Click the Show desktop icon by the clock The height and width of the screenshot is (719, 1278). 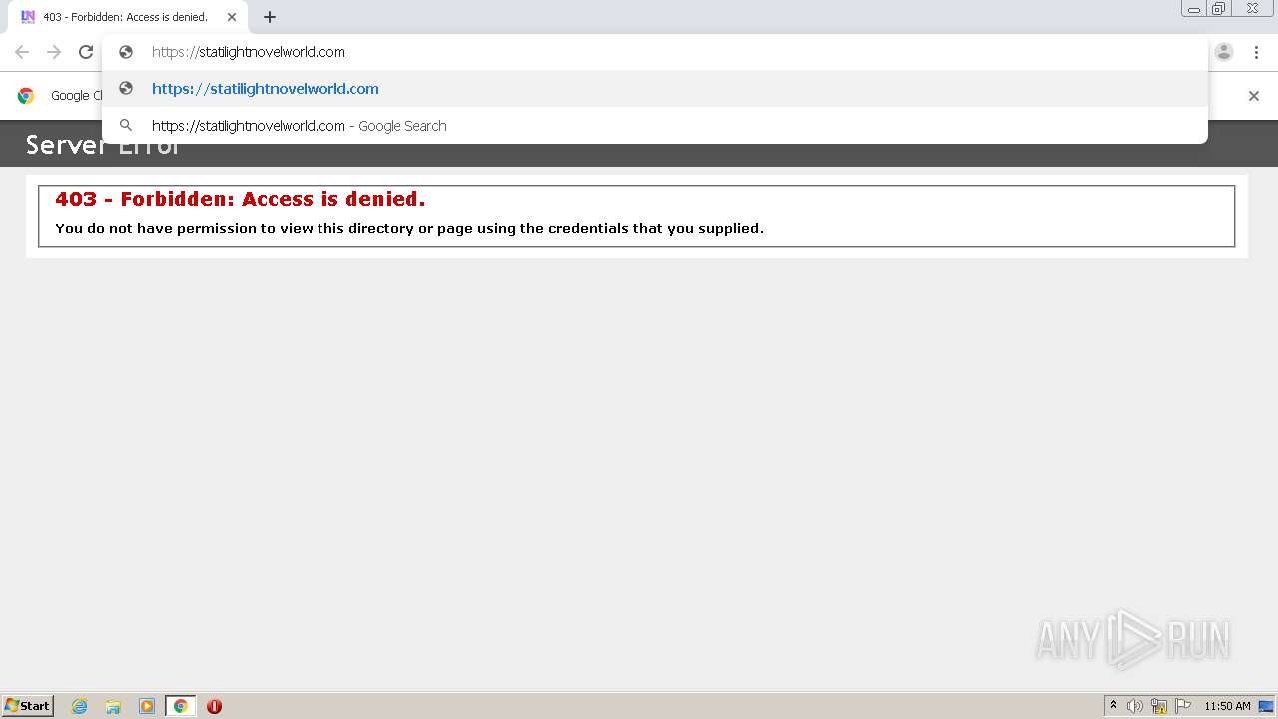[1266, 706]
